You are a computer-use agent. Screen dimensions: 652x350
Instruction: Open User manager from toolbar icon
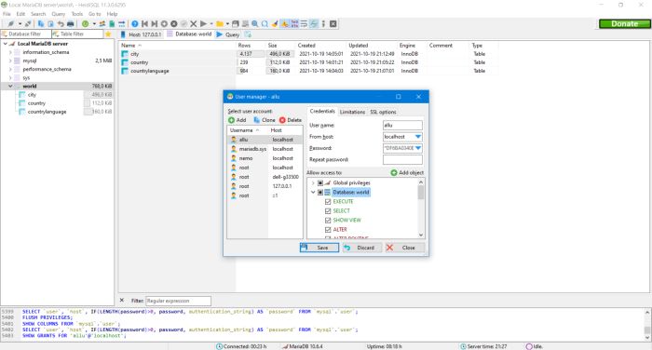pyautogui.click(x=102, y=23)
